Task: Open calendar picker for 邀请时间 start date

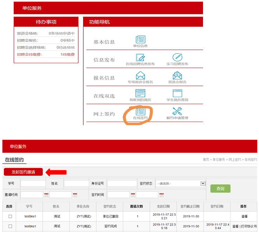Action: [46, 195]
